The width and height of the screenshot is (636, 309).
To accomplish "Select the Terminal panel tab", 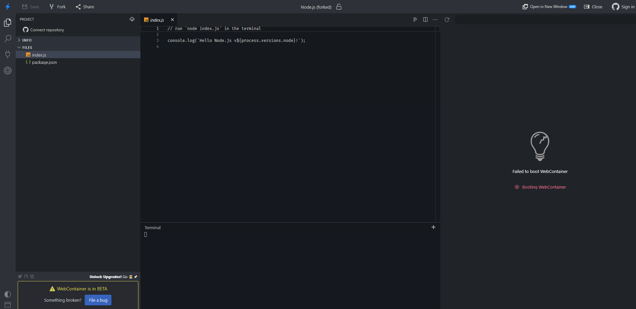I will point(152,228).
